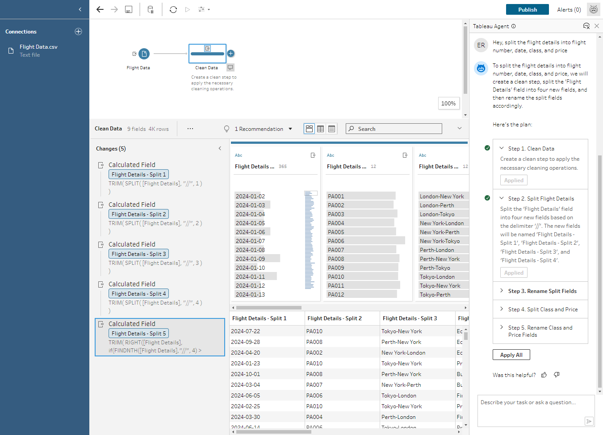This screenshot has width=603, height=435.
Task: Click in the Describe your task input field
Action: click(x=532, y=406)
